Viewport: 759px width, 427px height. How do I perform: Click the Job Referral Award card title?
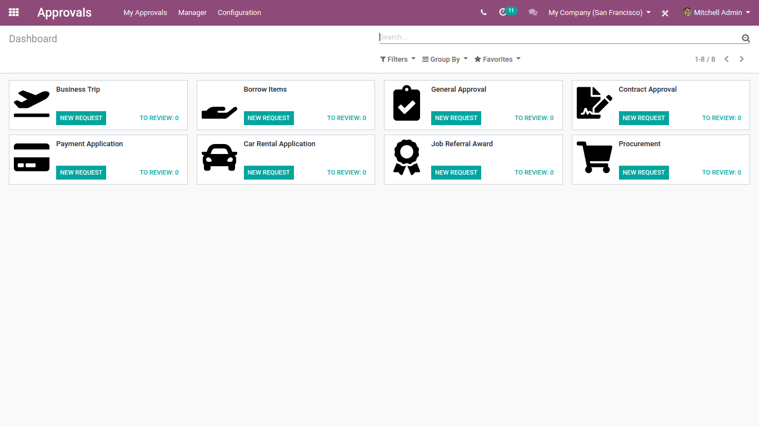point(462,144)
